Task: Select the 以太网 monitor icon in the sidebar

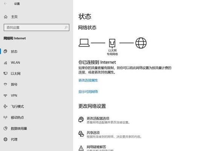Action: (5, 74)
